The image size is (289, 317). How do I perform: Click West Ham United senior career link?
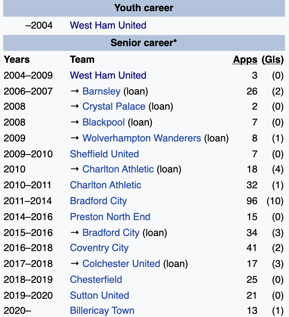pyautogui.click(x=108, y=75)
